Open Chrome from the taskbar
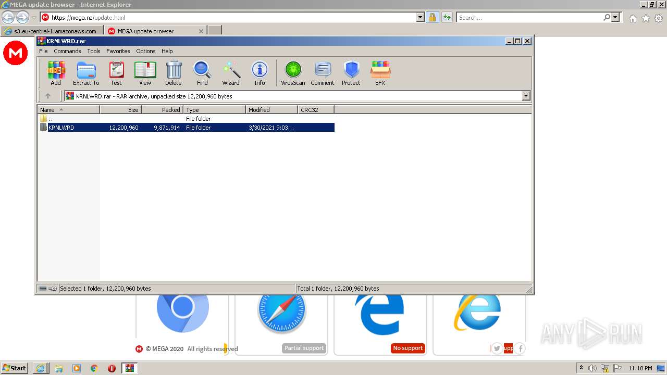The width and height of the screenshot is (667, 375). click(94, 368)
